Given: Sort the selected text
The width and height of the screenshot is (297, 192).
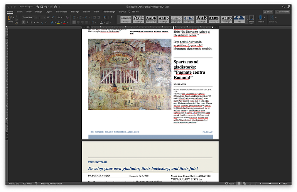Looking at the screenshot, I should click(x=105, y=17).
